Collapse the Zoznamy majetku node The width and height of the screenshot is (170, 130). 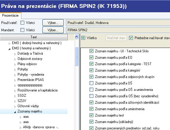15,112
